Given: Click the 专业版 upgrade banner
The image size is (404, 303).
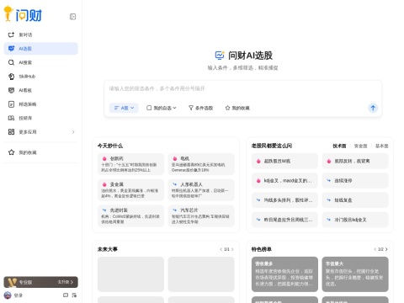Looking at the screenshot, I should click(40, 282).
